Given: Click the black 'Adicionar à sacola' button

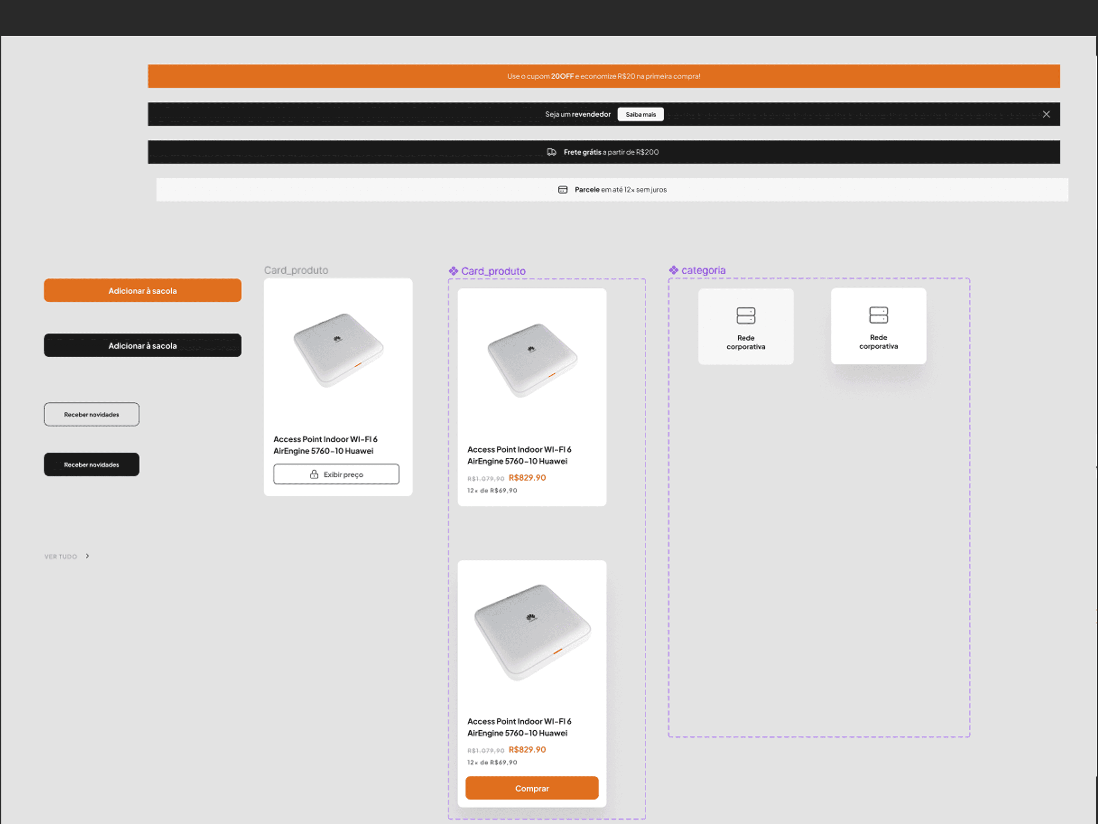Looking at the screenshot, I should 142,345.
